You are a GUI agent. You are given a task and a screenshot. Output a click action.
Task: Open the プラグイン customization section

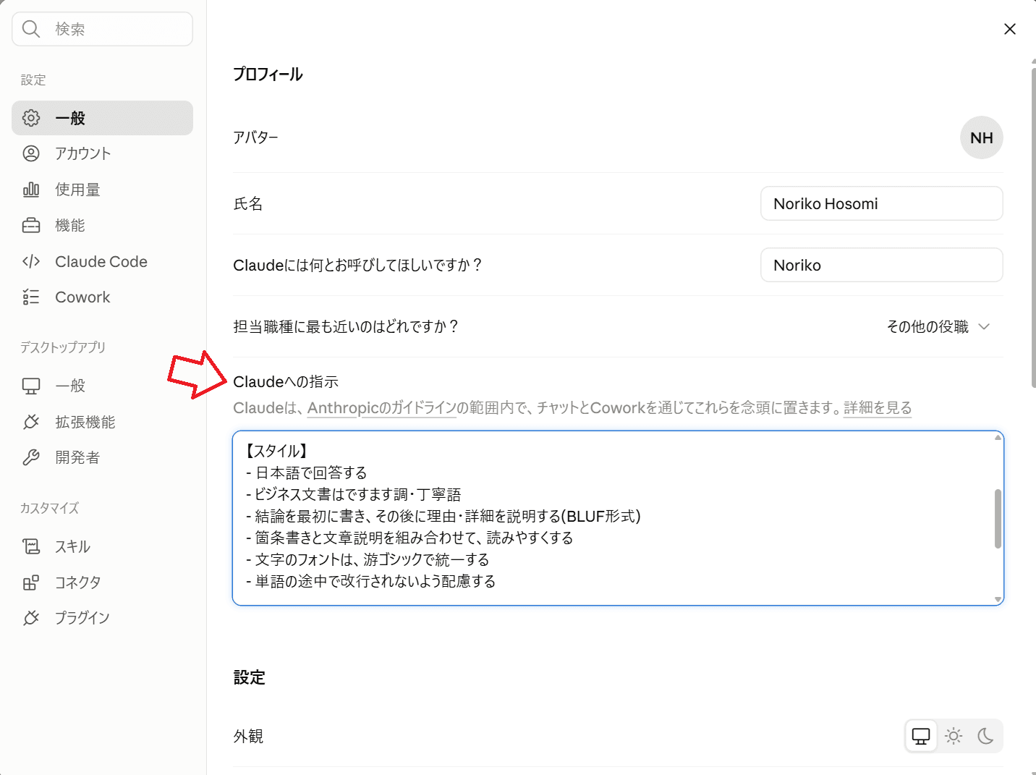[x=102, y=618]
